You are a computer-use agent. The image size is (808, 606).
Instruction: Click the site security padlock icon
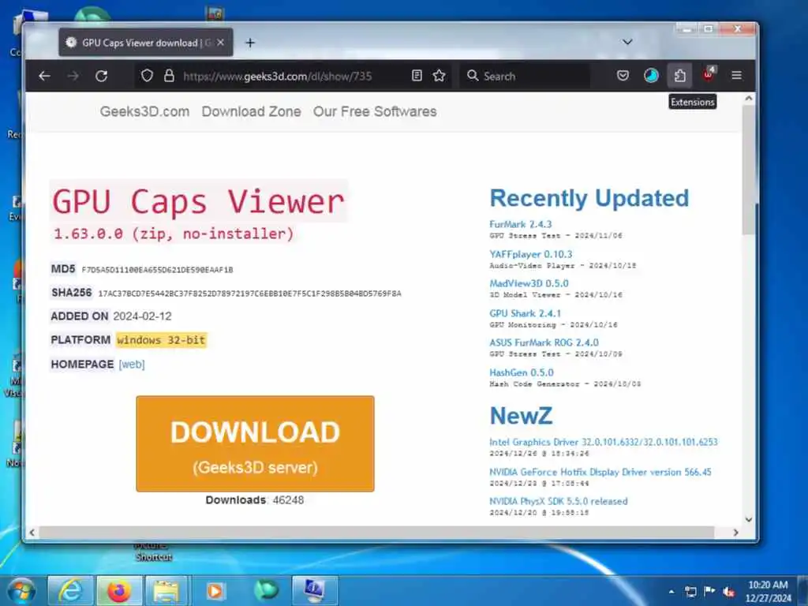[169, 76]
